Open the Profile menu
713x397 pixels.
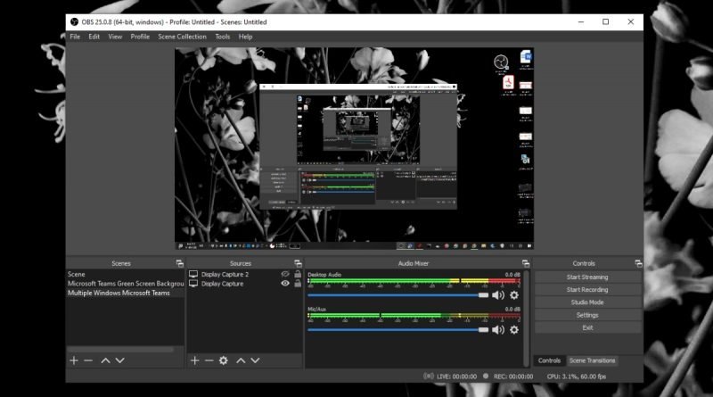[x=140, y=37]
